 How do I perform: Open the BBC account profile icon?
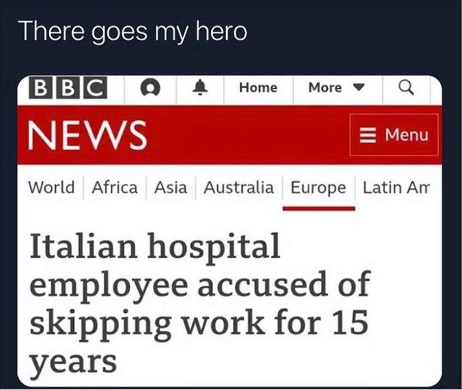click(150, 88)
